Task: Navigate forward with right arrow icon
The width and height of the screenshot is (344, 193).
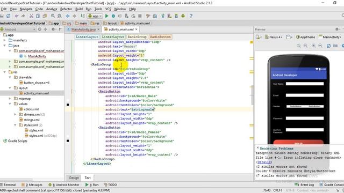Action: [x=74, y=16]
